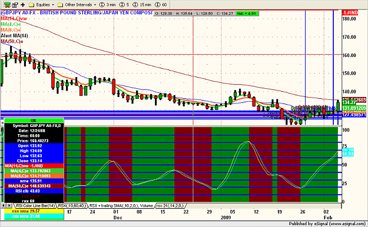
Task: Click the properties window icon in toolbar
Action: [x=15, y=5]
